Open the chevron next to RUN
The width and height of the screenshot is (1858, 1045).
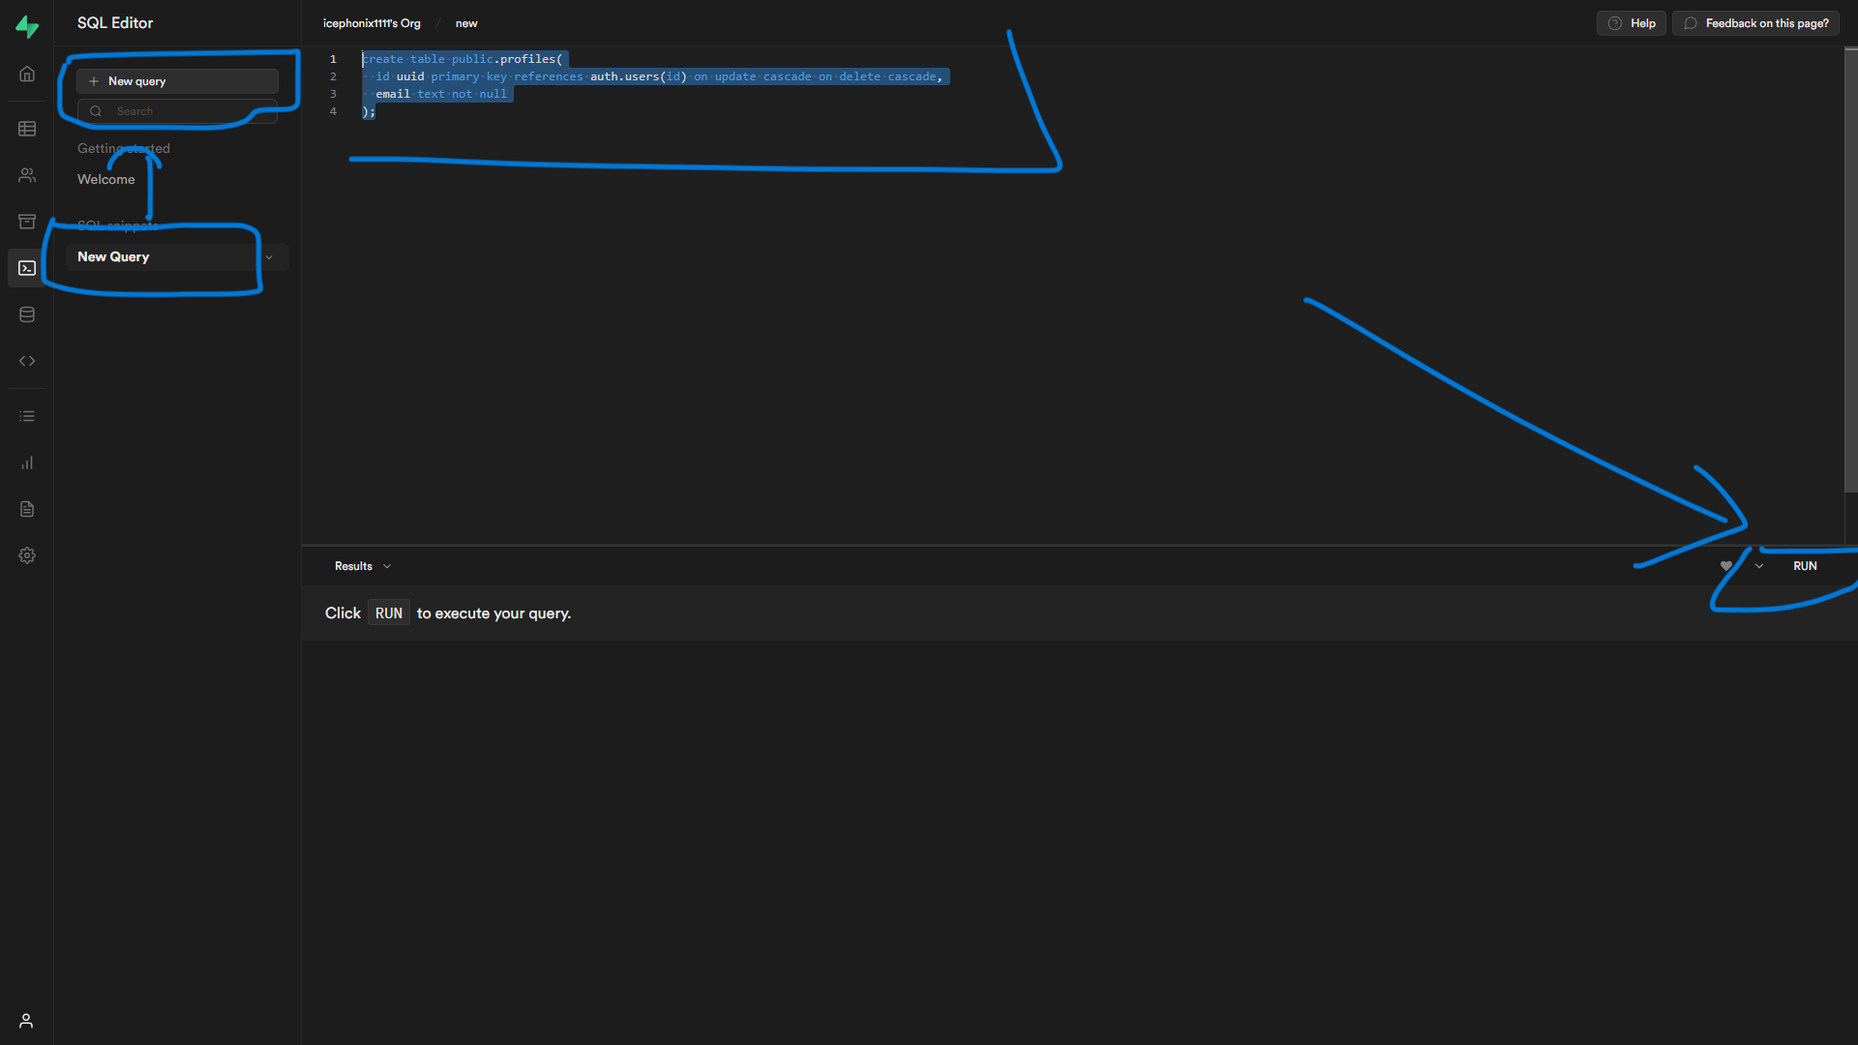click(x=1759, y=566)
